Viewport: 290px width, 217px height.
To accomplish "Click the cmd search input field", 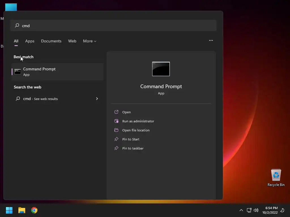I will pos(113,25).
